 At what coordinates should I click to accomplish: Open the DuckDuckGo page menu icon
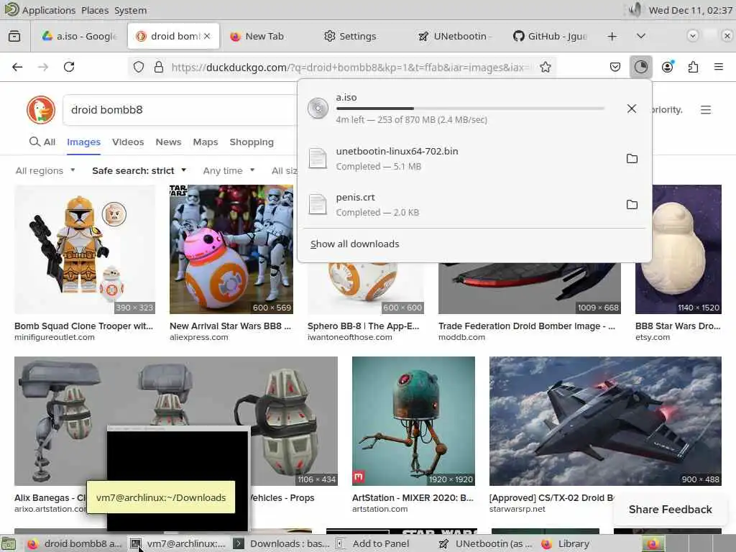pyautogui.click(x=706, y=110)
